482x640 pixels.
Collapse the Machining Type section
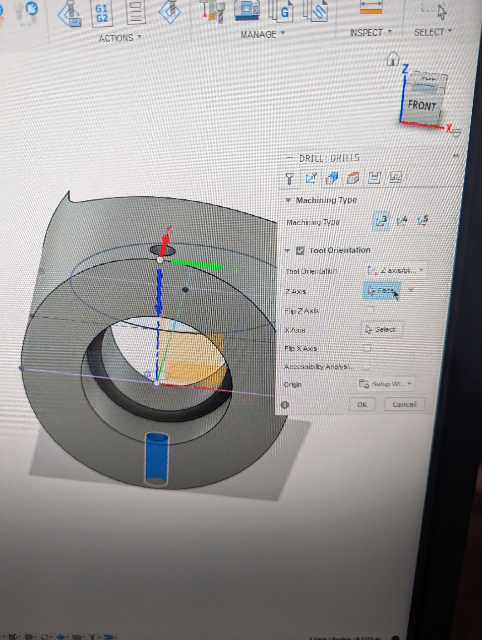288,200
